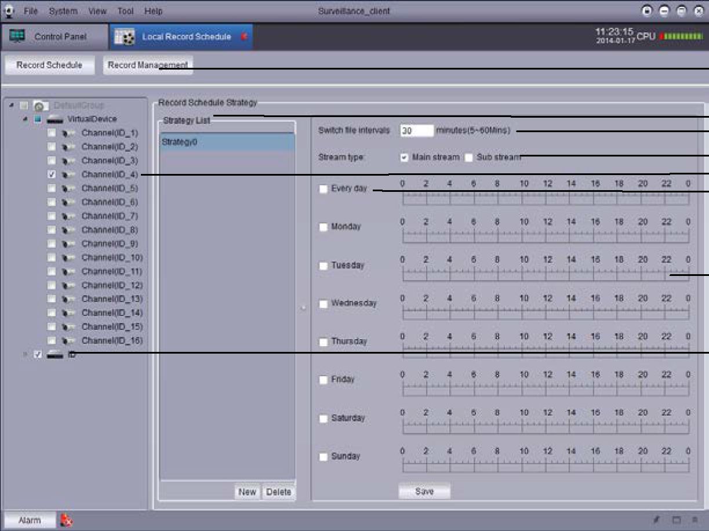Screen dimensions: 709x531
Task: Collapse the VirtualDevice tree node
Action: click(x=24, y=119)
